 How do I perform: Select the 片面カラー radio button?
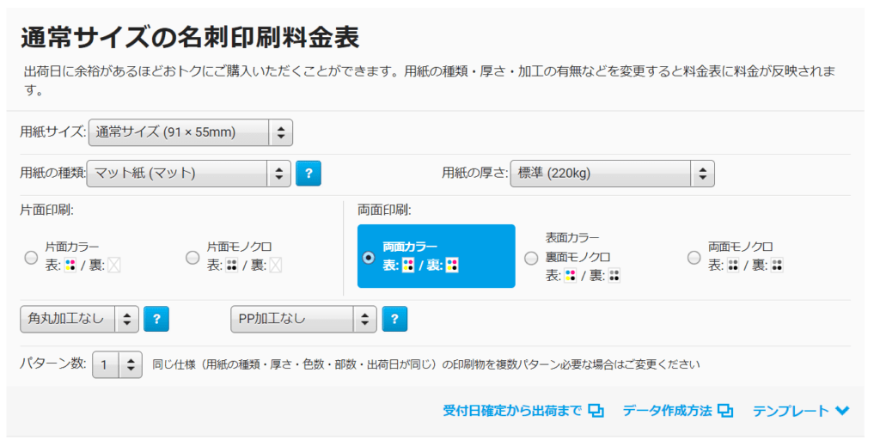pos(32,258)
